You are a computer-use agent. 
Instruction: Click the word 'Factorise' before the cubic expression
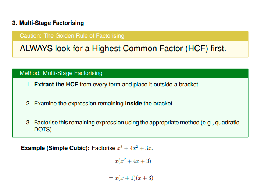coord(103,148)
